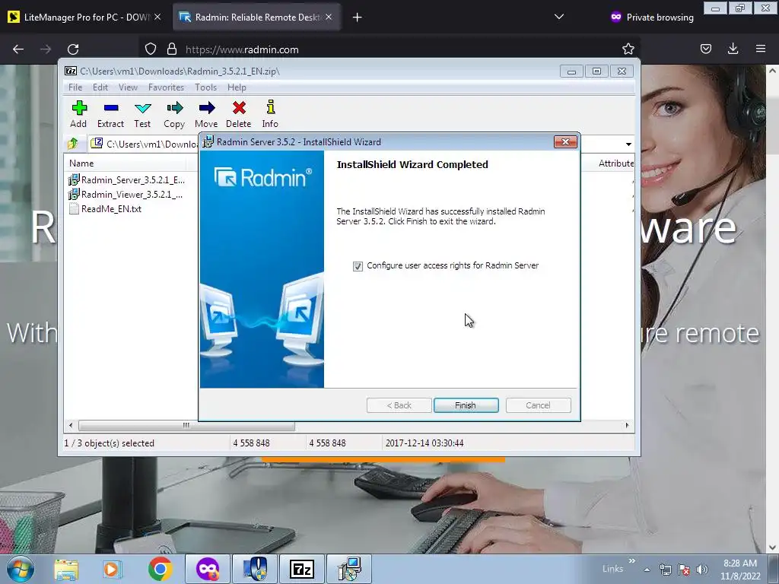Screen dimensions: 779x584
Task: Close the Radmin browser tab
Action: pyautogui.click(x=329, y=17)
